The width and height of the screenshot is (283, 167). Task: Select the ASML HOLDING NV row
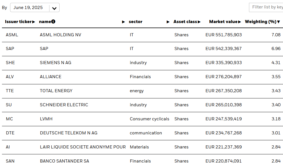click(x=142, y=35)
